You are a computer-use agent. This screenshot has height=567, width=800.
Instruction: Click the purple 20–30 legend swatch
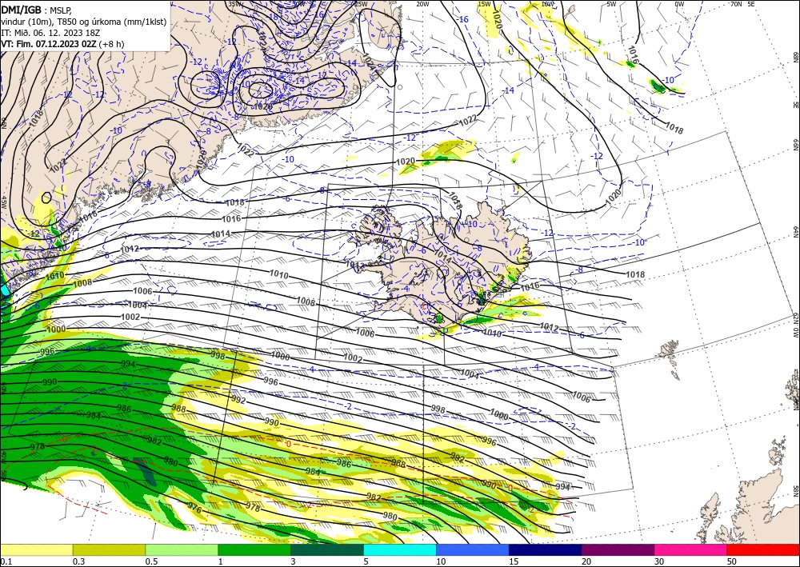click(x=618, y=549)
